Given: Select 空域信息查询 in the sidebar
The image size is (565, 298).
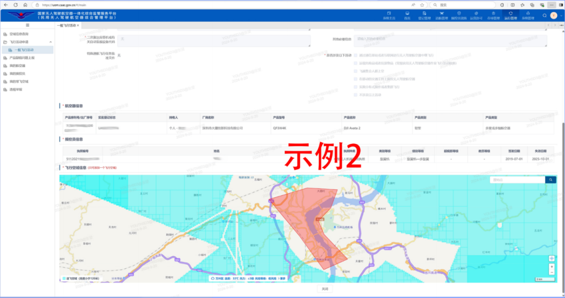Looking at the screenshot, I should tap(19, 34).
